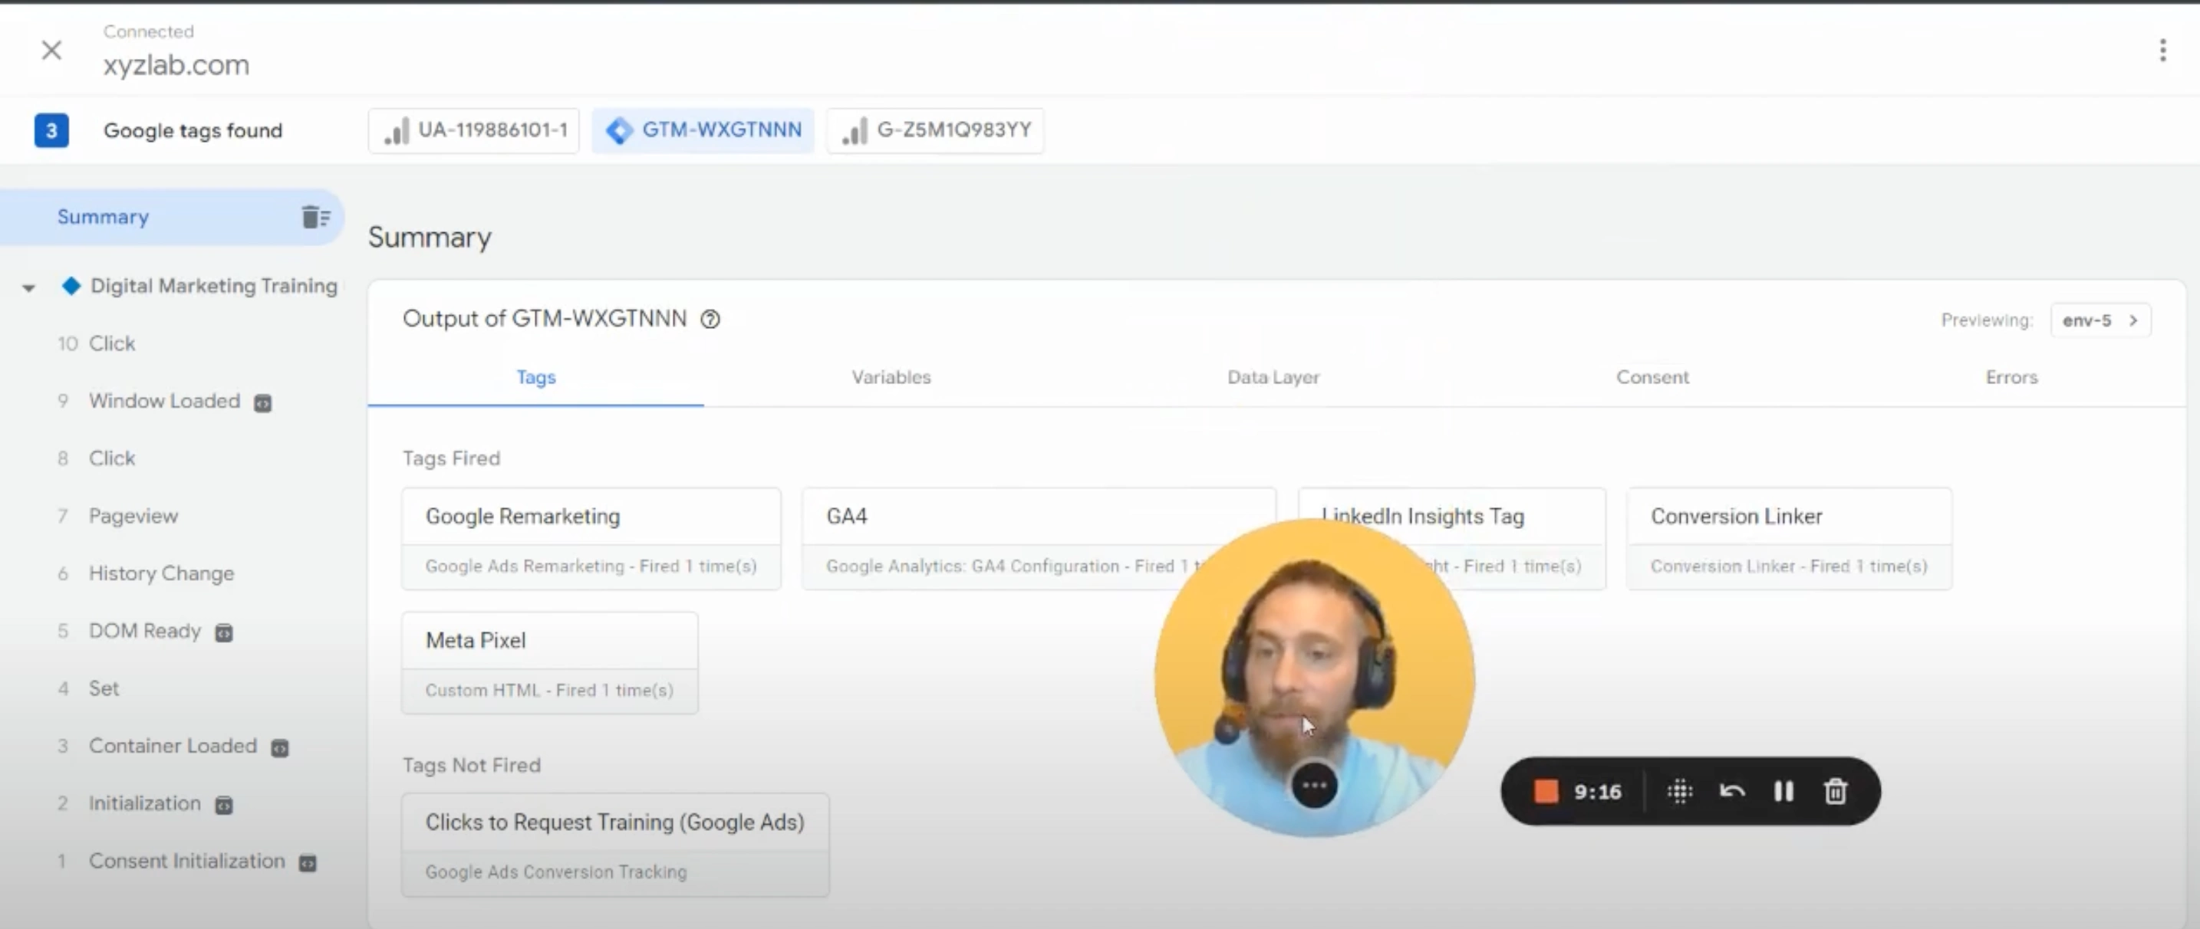Click the Tags Fired heading
Viewport: 2200px width, 929px height.
tap(451, 459)
